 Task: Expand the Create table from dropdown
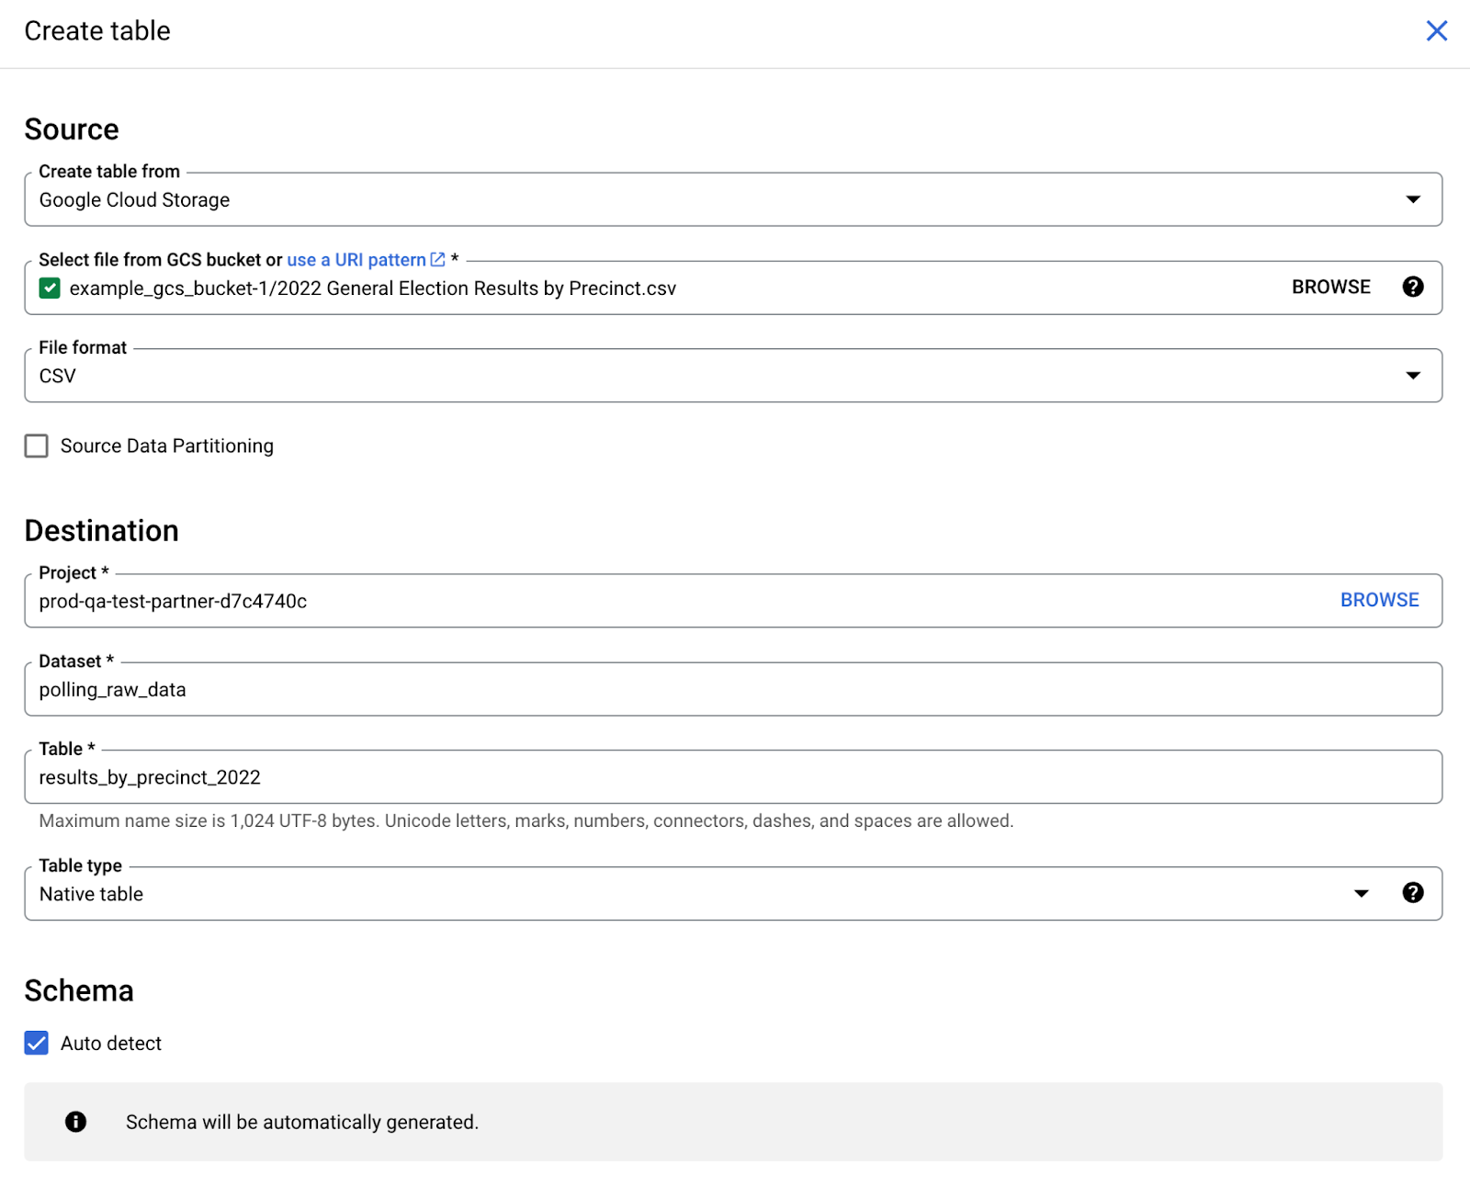click(1413, 199)
